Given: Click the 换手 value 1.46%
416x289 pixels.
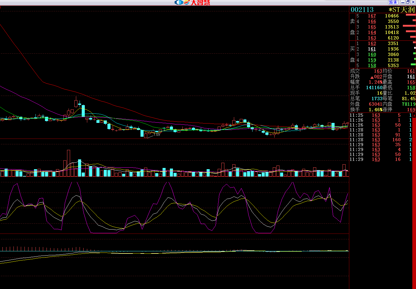Looking at the screenshot, I should [x=375, y=110].
